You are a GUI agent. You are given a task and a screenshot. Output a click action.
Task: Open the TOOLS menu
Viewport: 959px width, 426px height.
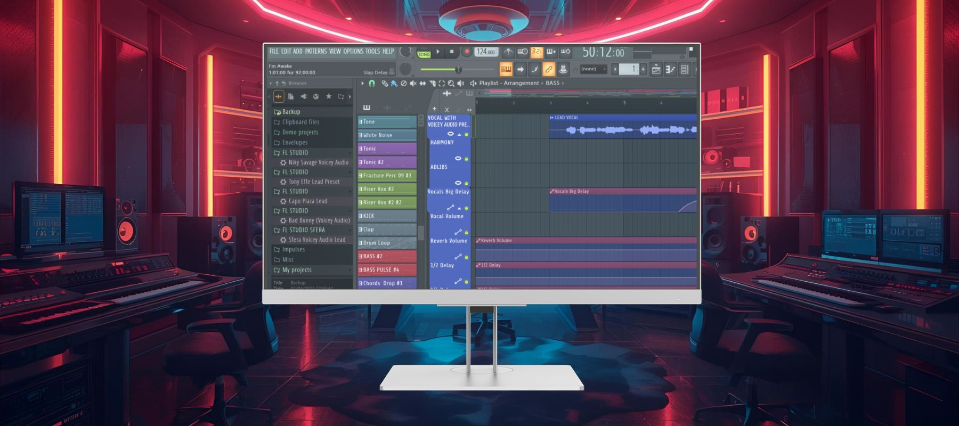point(372,52)
